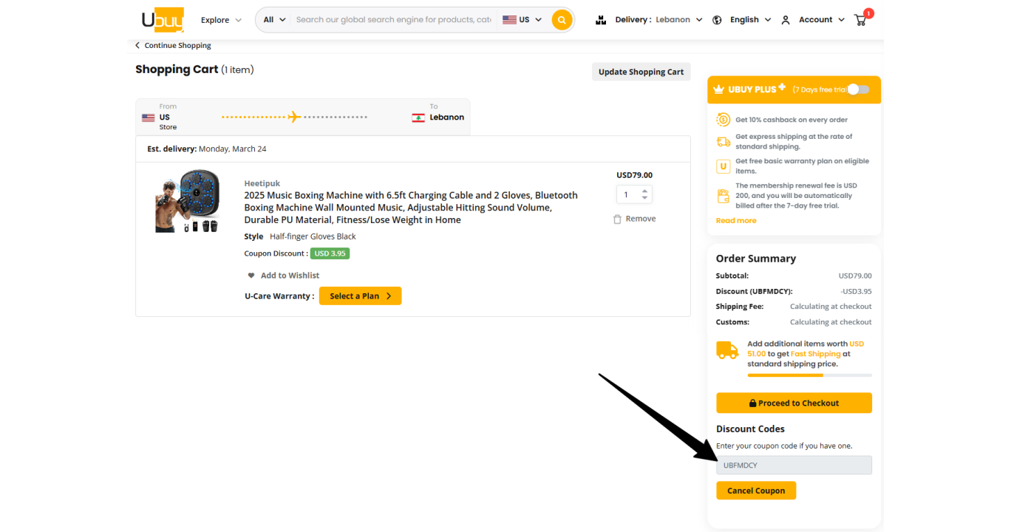This screenshot has width=1011, height=532.
Task: Click the account person icon
Action: coord(786,20)
